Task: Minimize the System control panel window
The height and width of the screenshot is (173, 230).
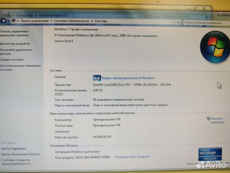Action: coord(220,14)
